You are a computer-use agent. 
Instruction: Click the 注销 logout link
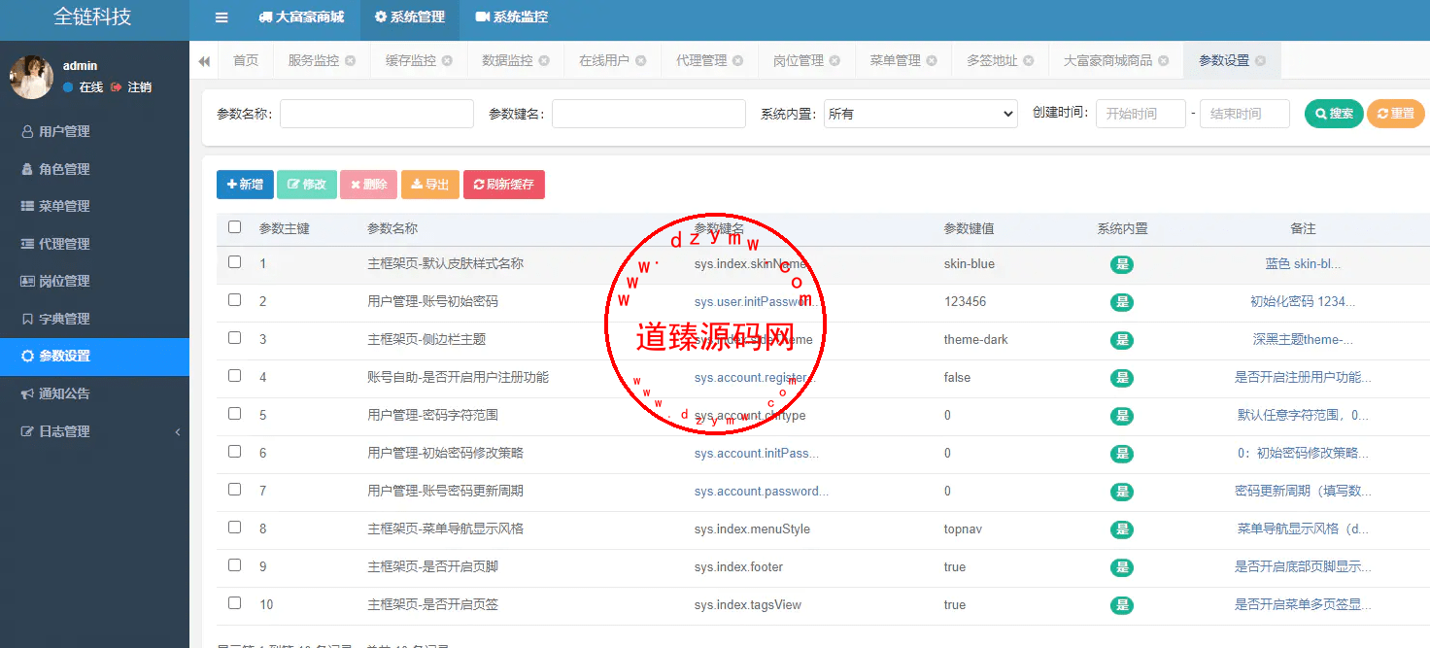132,87
